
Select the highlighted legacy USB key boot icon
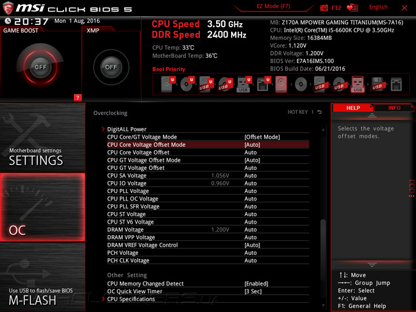(x=358, y=84)
